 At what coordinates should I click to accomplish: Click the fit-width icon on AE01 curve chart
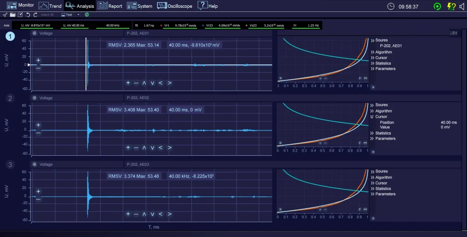point(365,79)
